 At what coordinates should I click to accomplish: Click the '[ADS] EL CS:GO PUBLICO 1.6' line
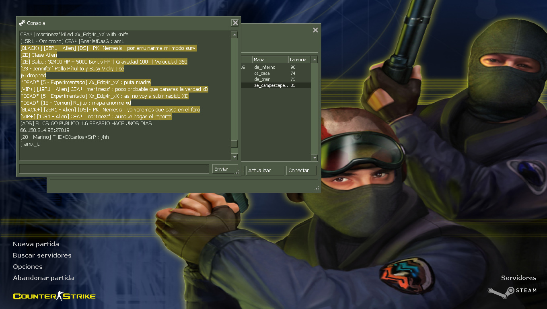(86, 124)
